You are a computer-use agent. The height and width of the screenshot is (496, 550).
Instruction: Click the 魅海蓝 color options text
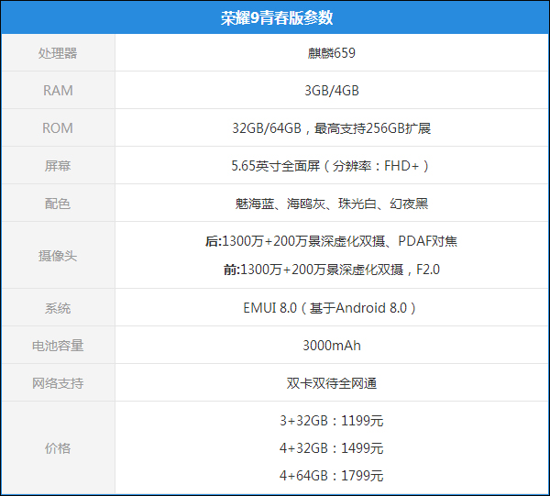[331, 204]
